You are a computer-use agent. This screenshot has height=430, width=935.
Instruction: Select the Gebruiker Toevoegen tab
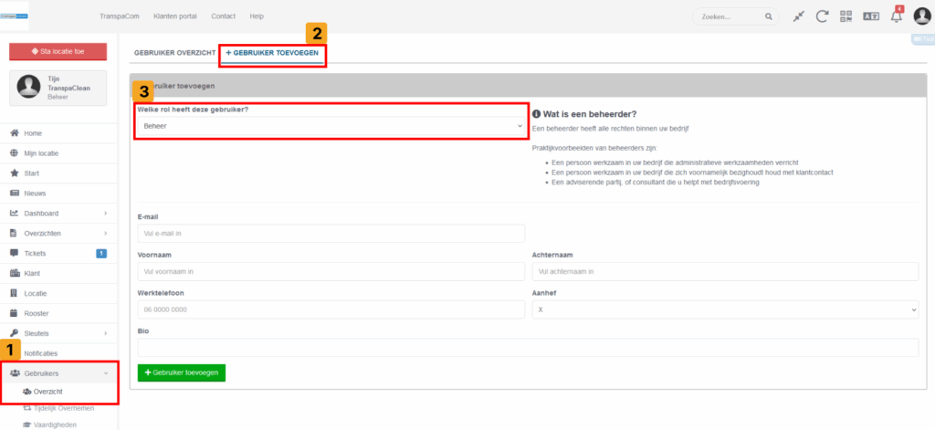pyautogui.click(x=272, y=54)
